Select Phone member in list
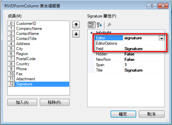 39,69
